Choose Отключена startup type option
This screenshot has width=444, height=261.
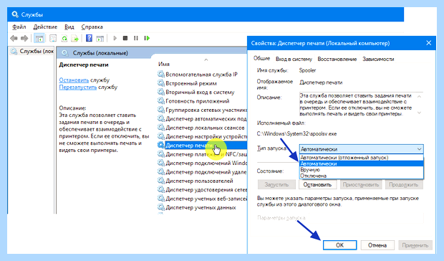(x=362, y=176)
